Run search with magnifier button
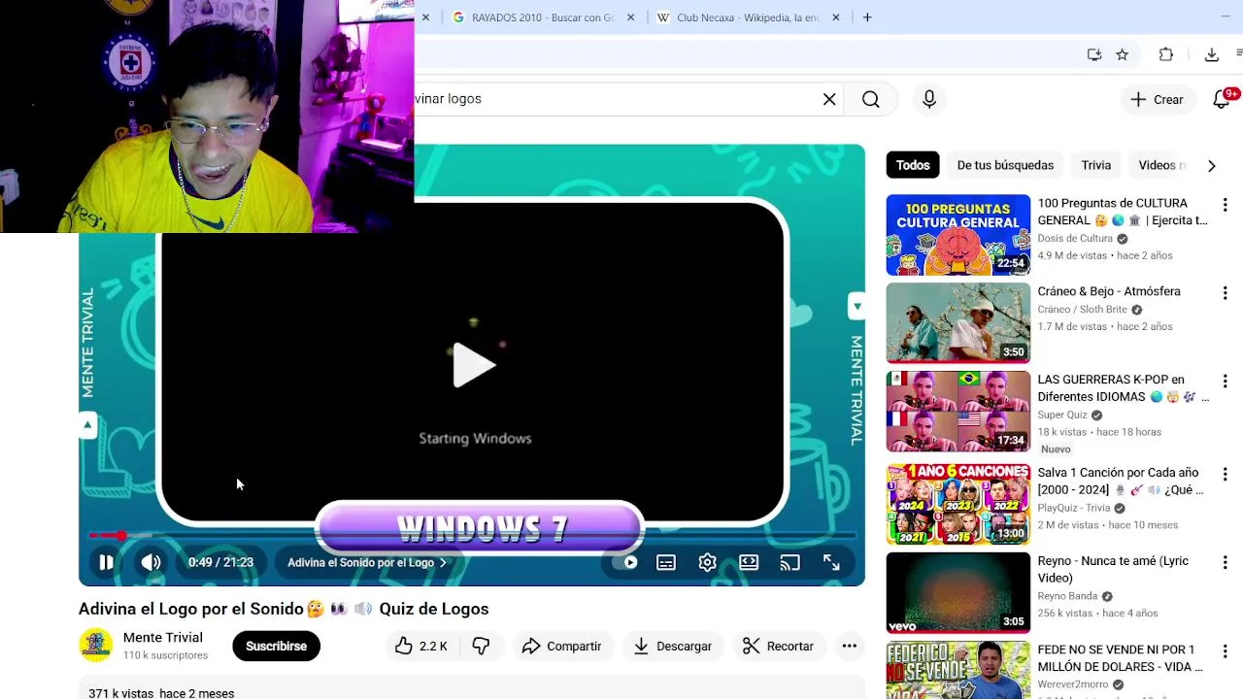 pos(871,99)
